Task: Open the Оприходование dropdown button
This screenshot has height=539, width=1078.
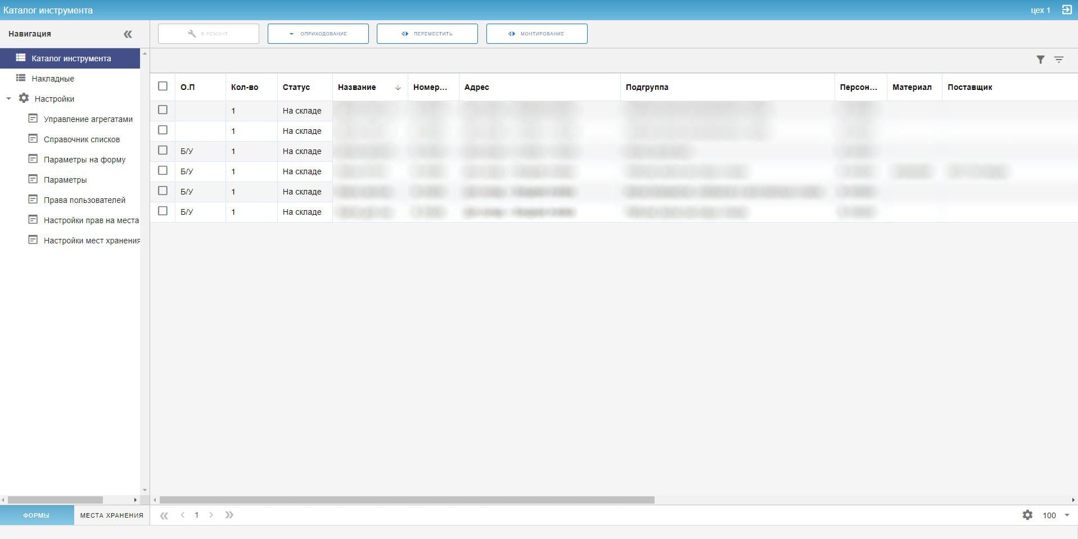Action: coord(318,34)
